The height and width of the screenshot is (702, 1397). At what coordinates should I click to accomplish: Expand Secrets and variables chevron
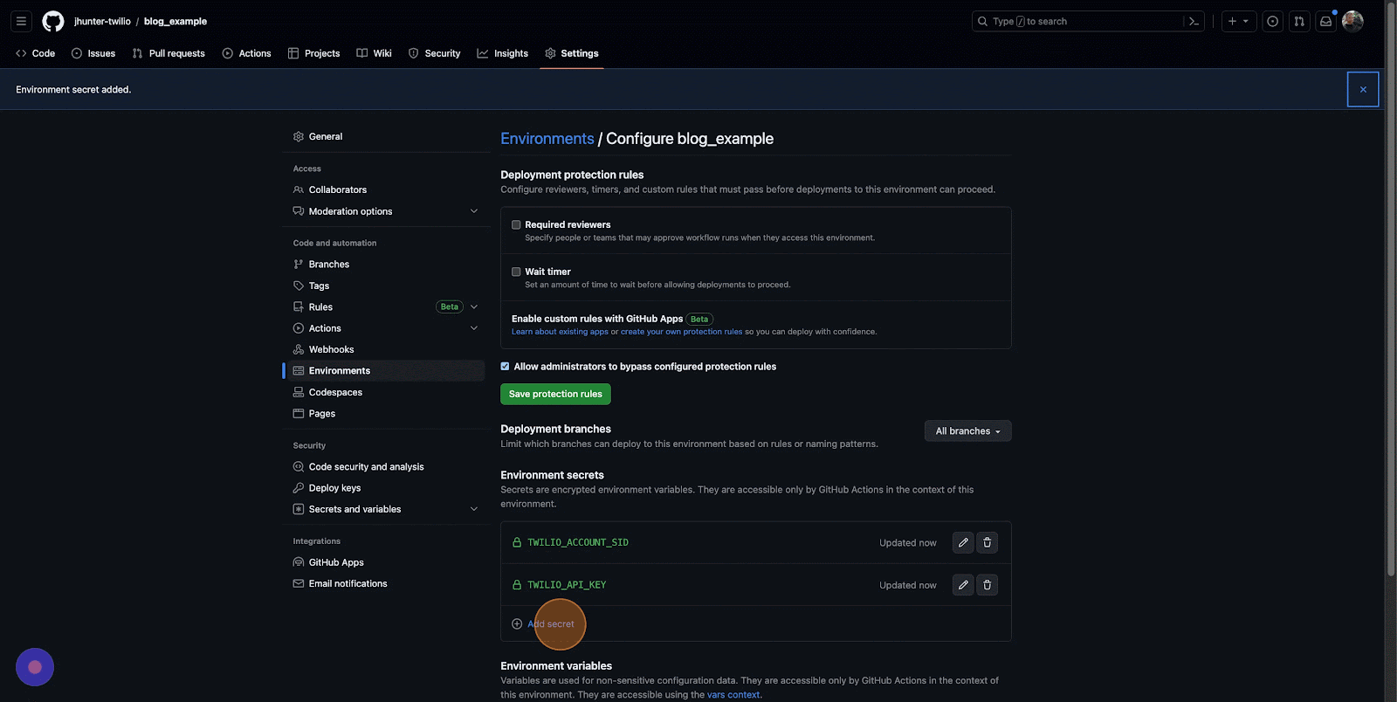click(474, 509)
